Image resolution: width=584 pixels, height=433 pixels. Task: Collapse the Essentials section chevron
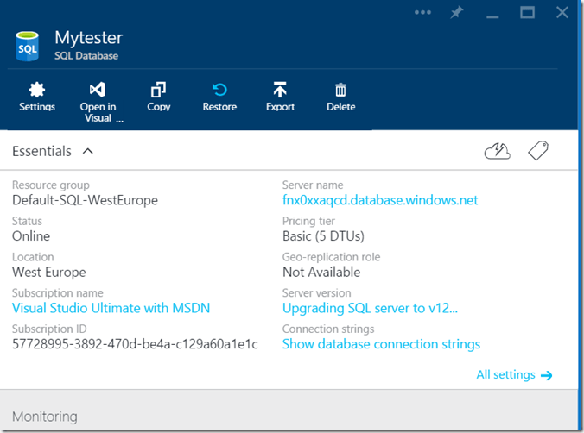[87, 152]
